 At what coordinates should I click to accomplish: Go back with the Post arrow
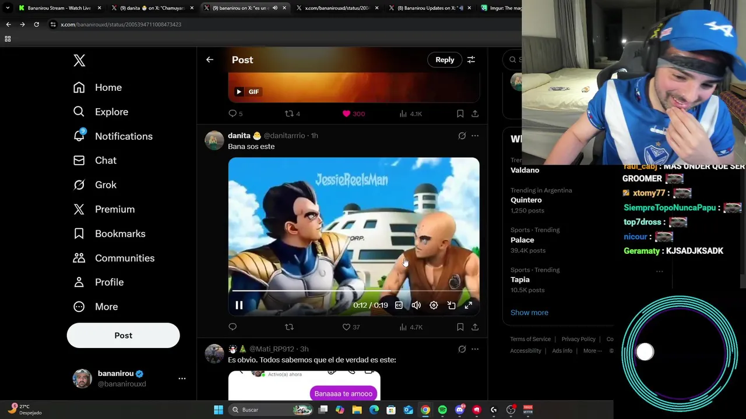coord(210,60)
